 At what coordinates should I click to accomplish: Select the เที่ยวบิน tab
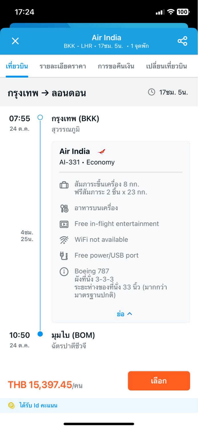(17, 66)
